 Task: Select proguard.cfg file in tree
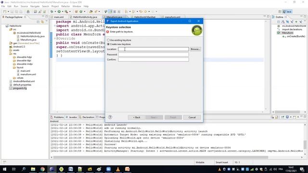point(20,88)
